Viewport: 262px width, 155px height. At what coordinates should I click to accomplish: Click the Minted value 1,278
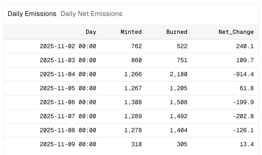133,130
